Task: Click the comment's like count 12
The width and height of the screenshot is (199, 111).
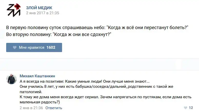Action: tap(191, 108)
